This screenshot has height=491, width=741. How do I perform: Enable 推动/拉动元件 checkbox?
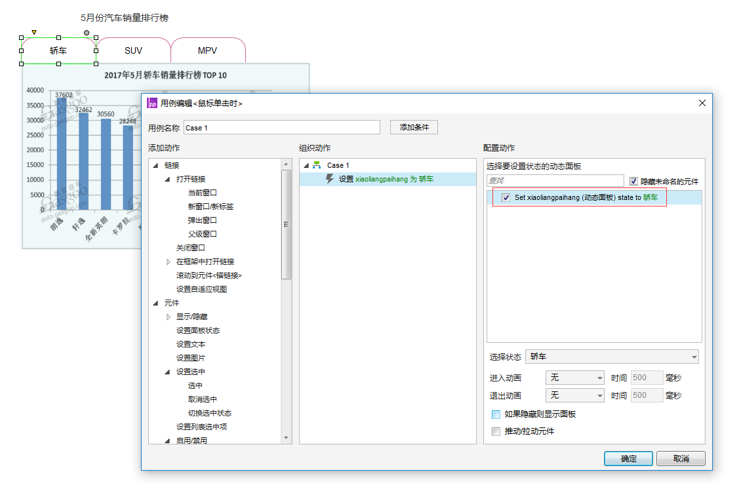click(496, 431)
